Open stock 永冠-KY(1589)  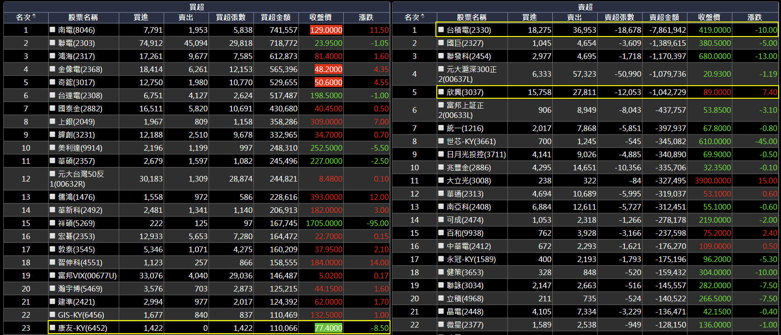point(471,259)
